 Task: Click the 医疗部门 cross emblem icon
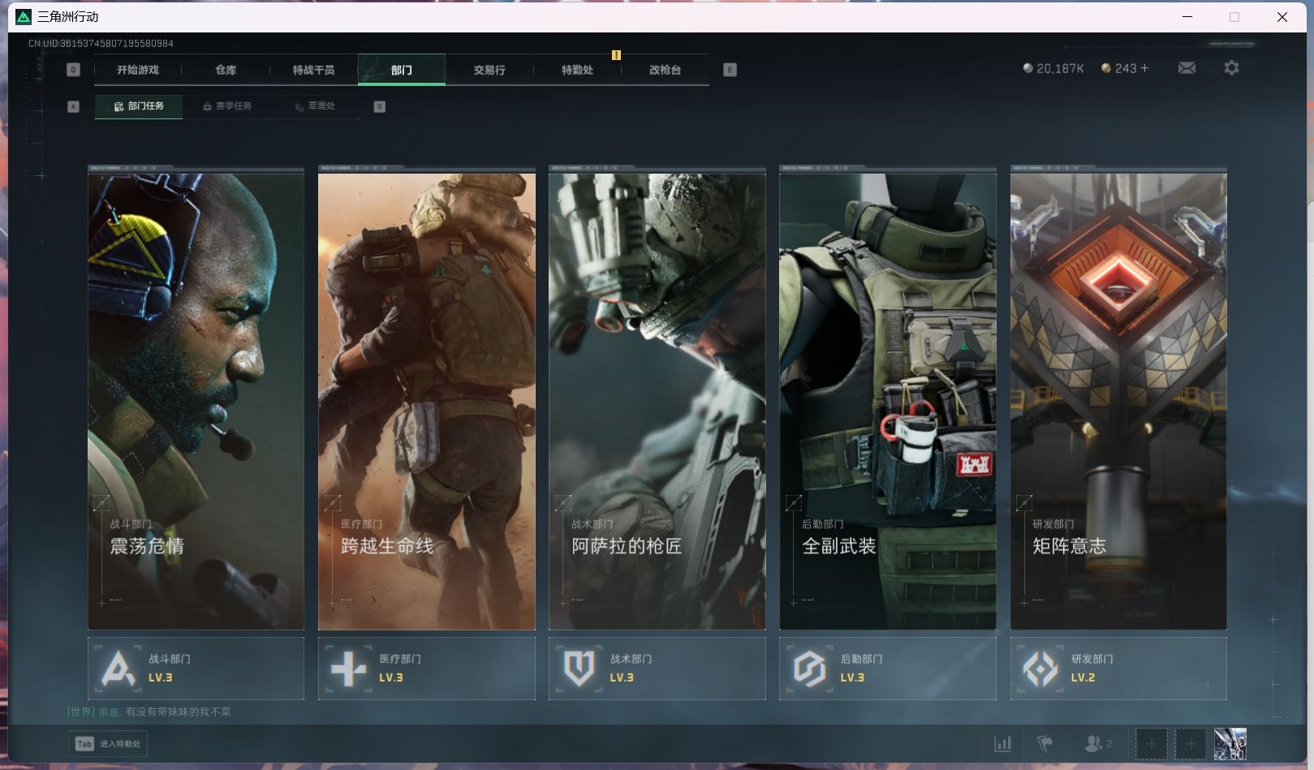coord(349,669)
